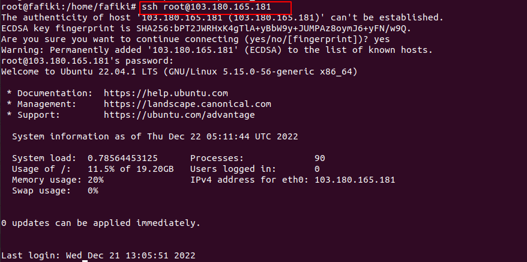Click the ECDSA key SHA256 fingerprint string
Screen dimensions: 527x262
(274, 29)
